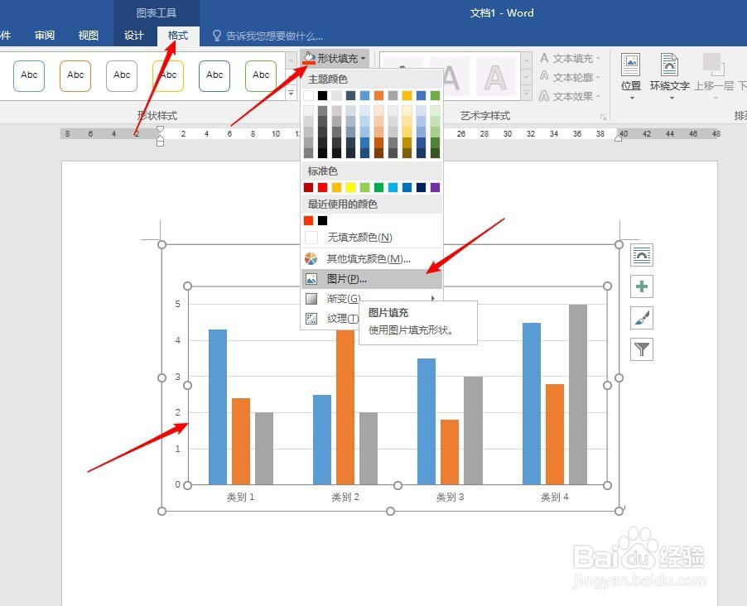This screenshot has width=747, height=606.
Task: Click the 类别 3 axis label
Action: [x=450, y=497]
